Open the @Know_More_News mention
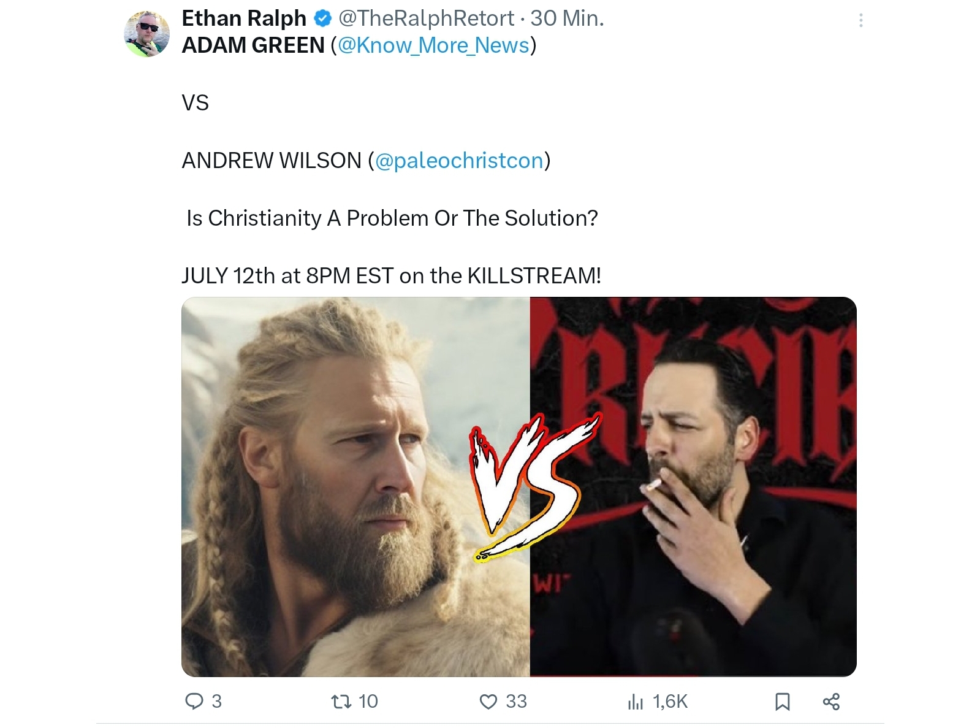 [x=433, y=45]
